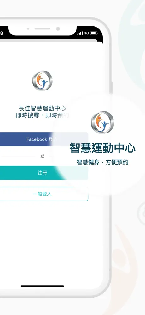The height and width of the screenshot is (315, 145).
Task: Tap the speaker grille in the notch
Action: pyautogui.click(x=42, y=29)
